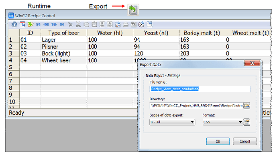Click the Cut rows scissors icon
The height and width of the screenshot is (155, 277).
click(78, 24)
